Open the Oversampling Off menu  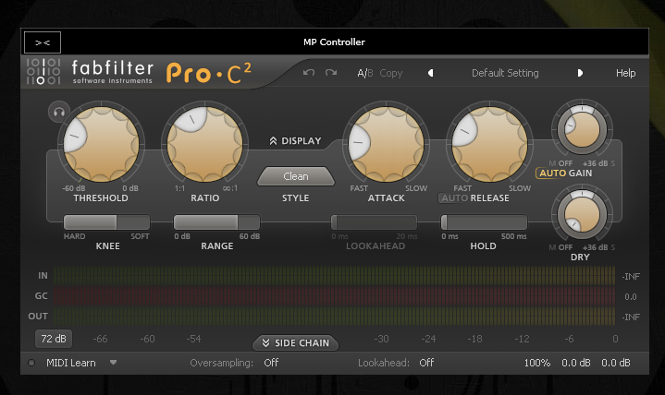(x=271, y=363)
